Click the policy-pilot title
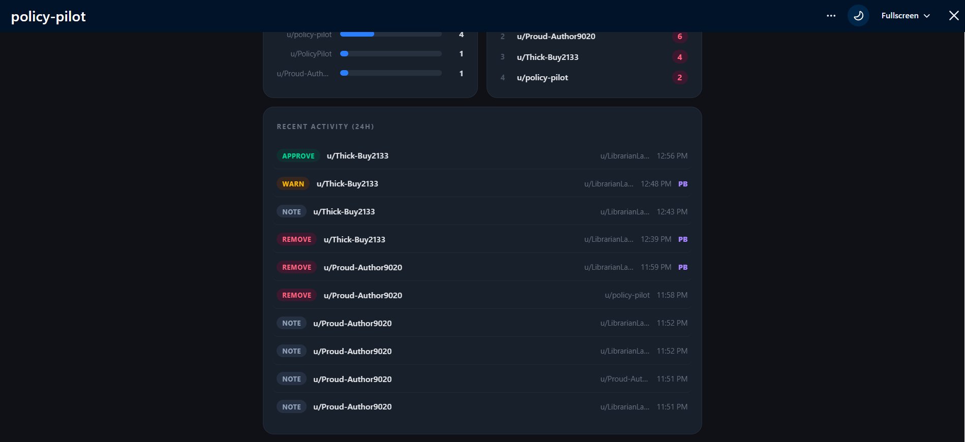 (48, 16)
